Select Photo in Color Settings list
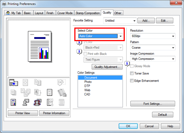 (x=88, y=82)
